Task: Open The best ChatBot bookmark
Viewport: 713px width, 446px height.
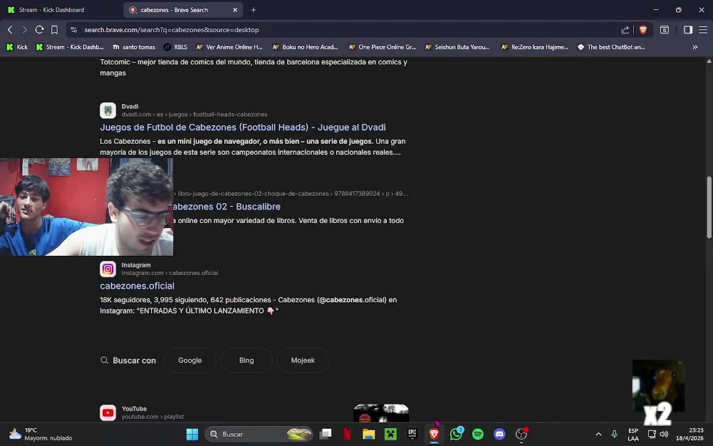Action: (x=611, y=47)
